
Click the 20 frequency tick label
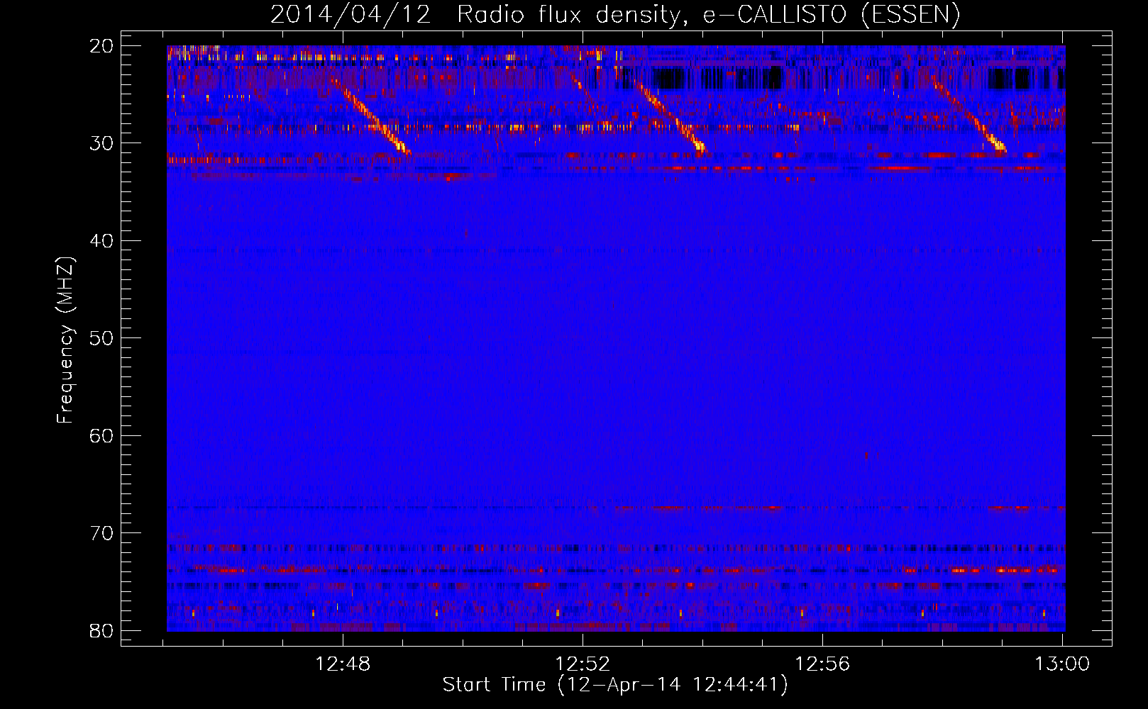click(x=101, y=46)
